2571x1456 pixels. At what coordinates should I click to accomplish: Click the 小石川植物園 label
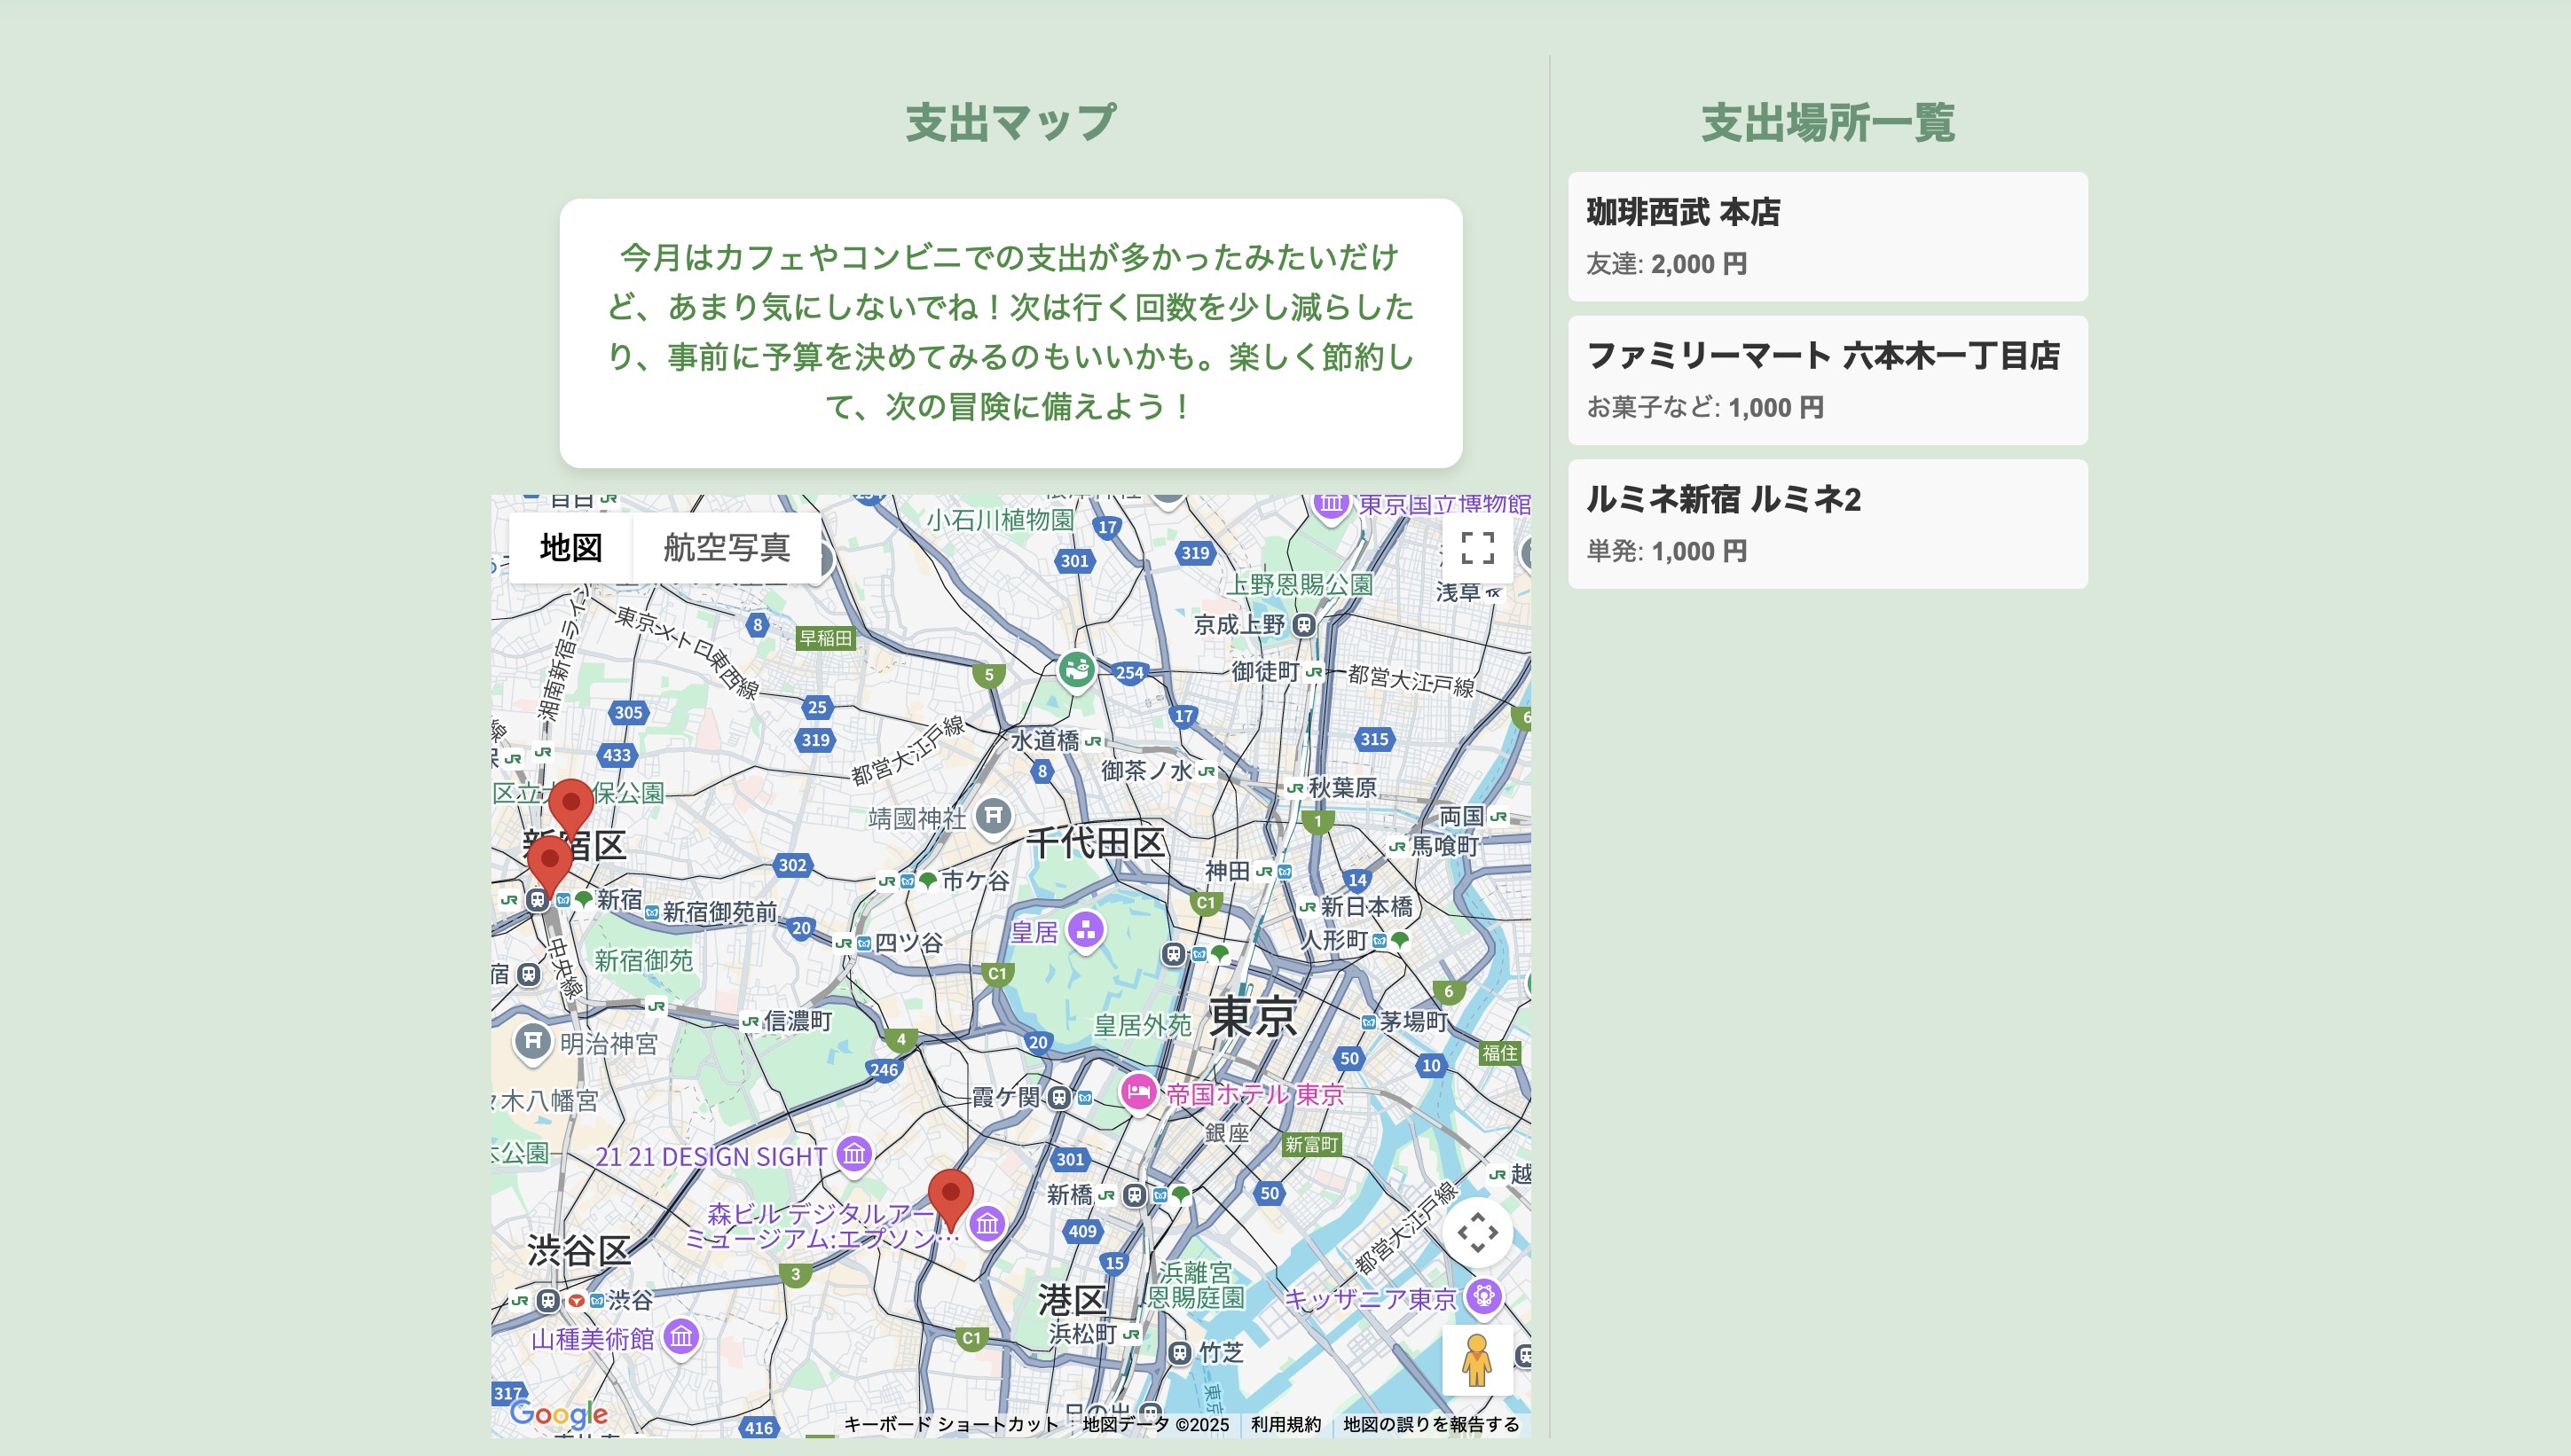coord(999,520)
